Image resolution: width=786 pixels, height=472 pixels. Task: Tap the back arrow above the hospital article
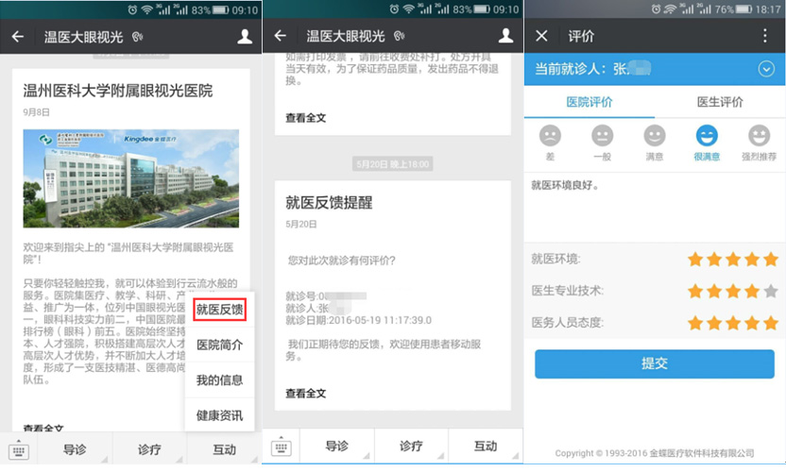18,37
